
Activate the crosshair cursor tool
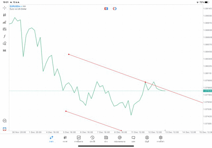click(x=5, y=8)
